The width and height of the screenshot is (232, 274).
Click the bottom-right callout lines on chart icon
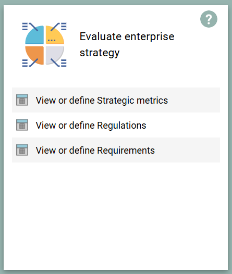59,63
